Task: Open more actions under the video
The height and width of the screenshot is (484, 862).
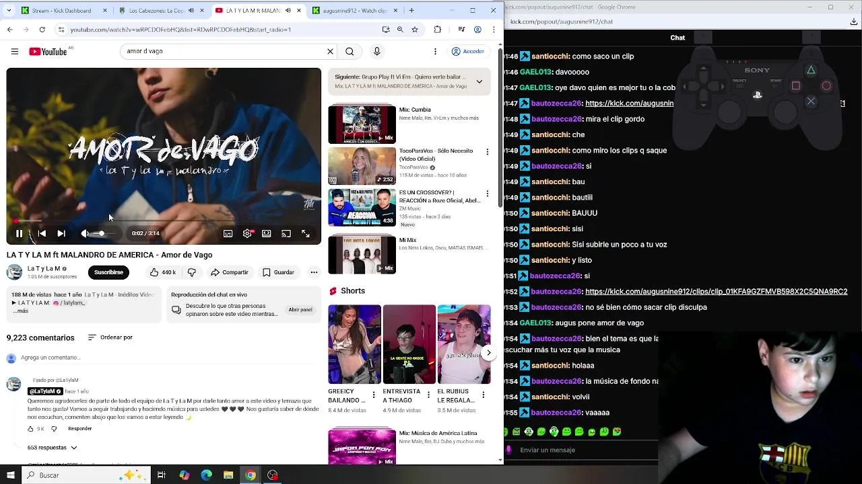Action: coord(314,272)
